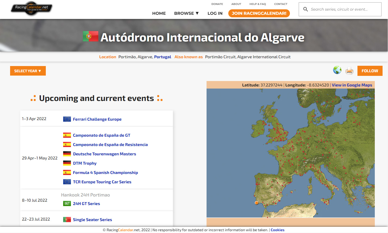Open 24H GT Series link
Viewport: 388px width, 233px height.
86,203
